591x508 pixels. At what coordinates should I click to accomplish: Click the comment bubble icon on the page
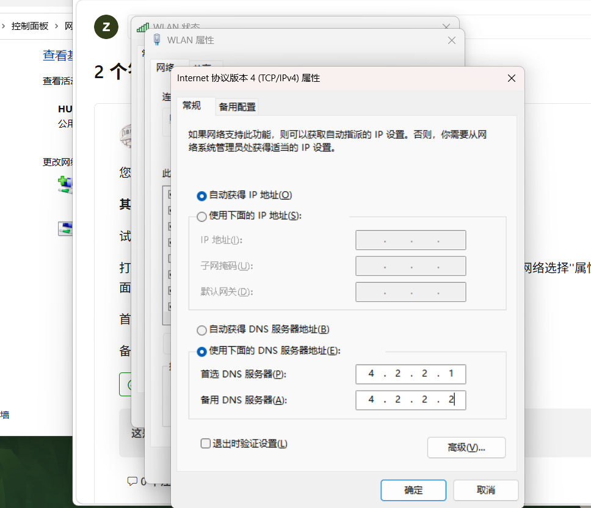(132, 481)
